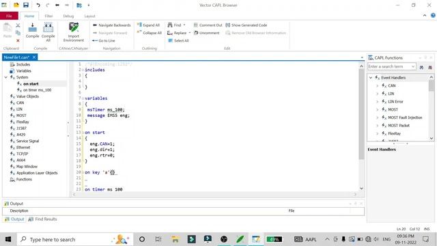Expand the CAN event handlers node

(378, 85)
